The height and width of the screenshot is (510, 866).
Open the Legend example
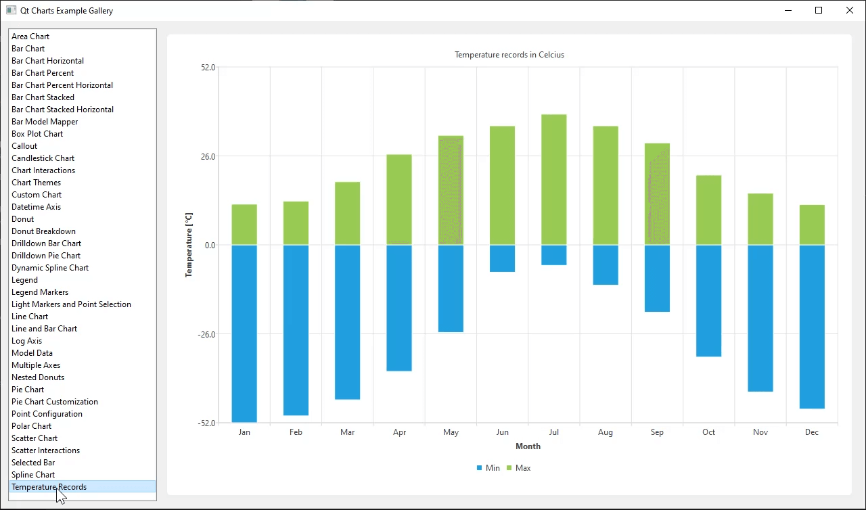(x=24, y=279)
